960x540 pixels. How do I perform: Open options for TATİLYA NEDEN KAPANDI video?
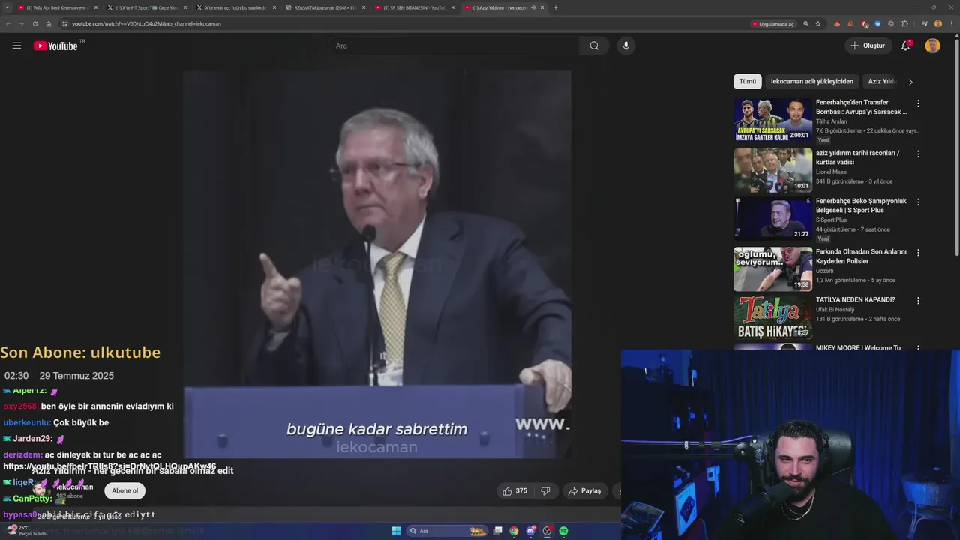(x=918, y=301)
